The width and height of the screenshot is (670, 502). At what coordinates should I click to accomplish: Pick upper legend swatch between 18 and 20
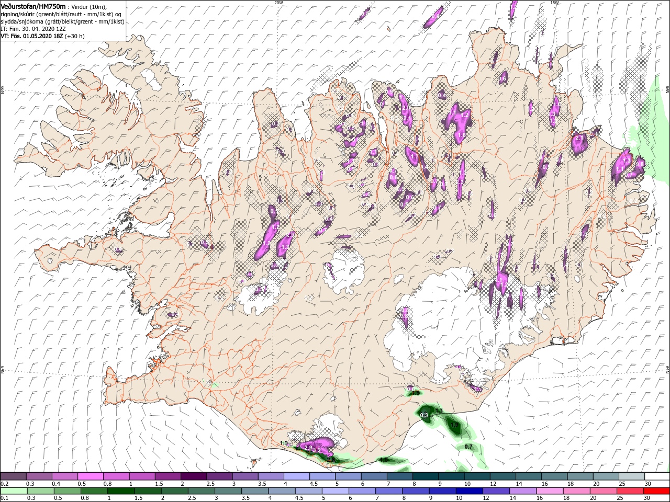click(580, 476)
